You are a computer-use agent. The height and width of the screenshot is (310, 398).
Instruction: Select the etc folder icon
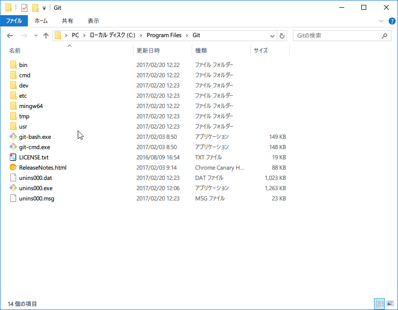coord(13,96)
